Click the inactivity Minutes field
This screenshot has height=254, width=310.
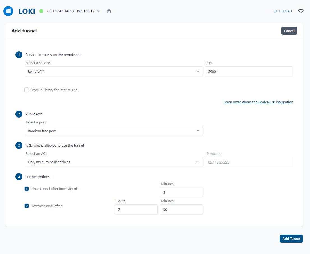click(x=181, y=192)
